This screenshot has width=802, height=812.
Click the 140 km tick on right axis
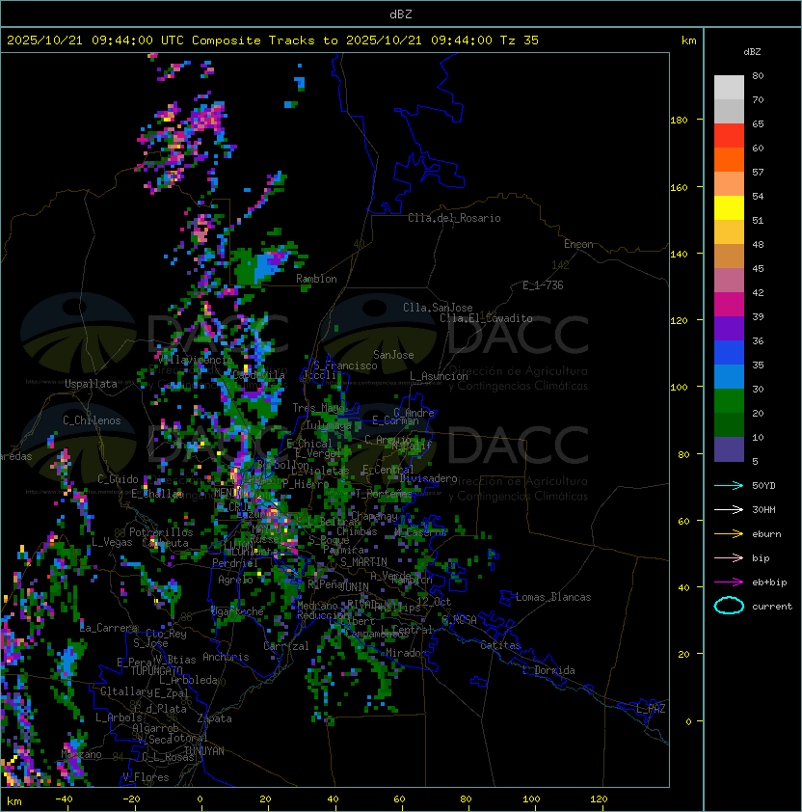679,255
